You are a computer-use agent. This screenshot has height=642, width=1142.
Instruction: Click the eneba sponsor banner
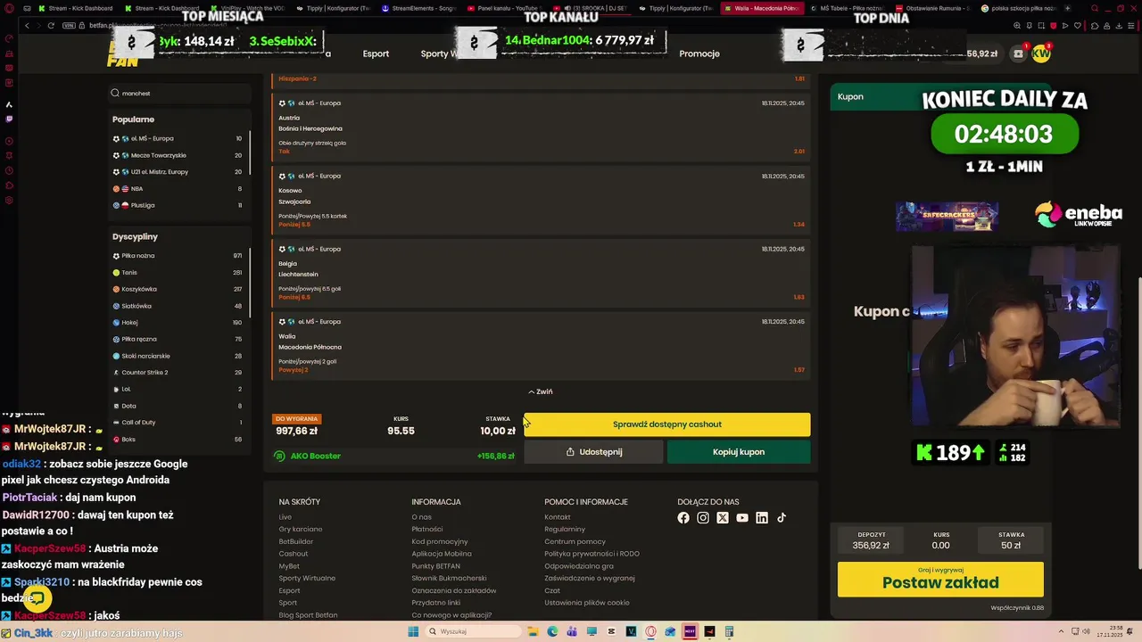point(1078,216)
